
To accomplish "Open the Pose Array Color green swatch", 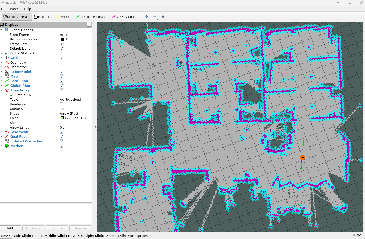I will (62, 118).
